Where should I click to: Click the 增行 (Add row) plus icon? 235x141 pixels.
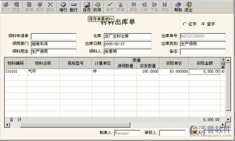click(x=63, y=6)
